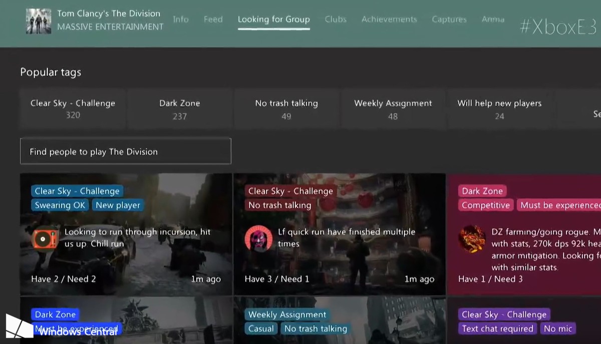Click the title Tom Clancy's The Division
601x344 pixels.
click(109, 14)
